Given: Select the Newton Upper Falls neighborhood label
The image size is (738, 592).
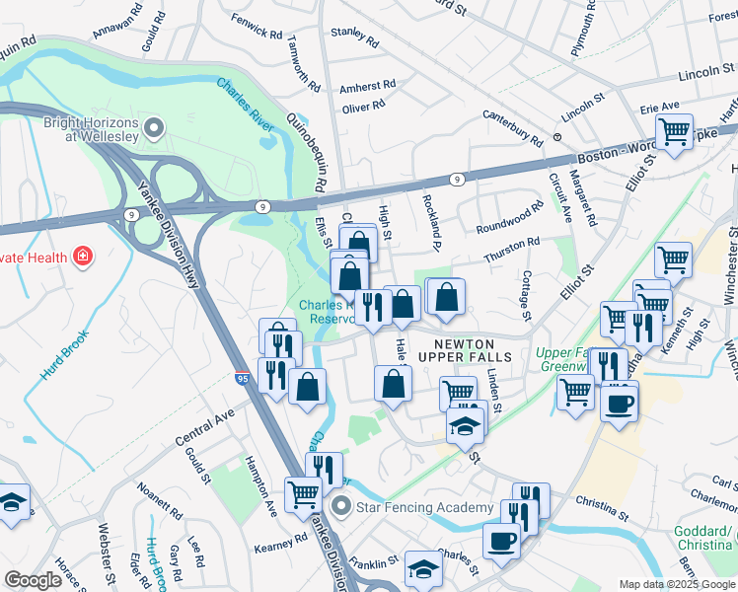Looking at the screenshot, I should [x=465, y=351].
